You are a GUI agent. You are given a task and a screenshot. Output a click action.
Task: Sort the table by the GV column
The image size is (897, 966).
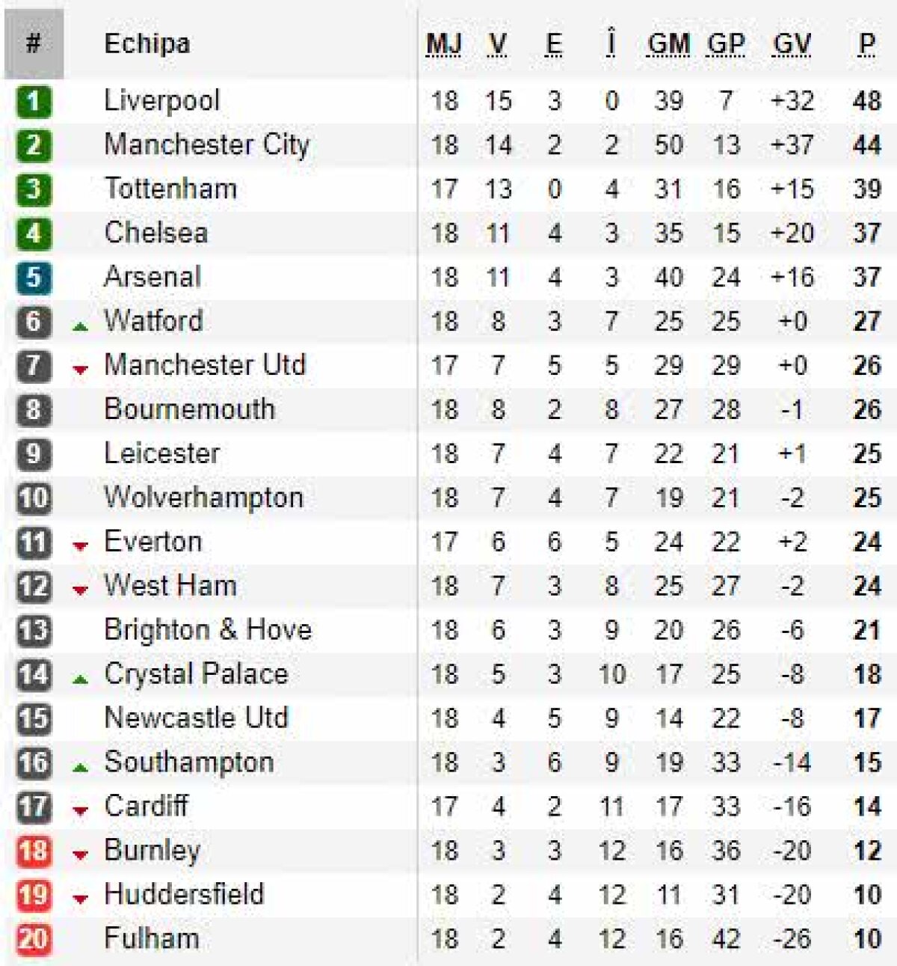792,44
